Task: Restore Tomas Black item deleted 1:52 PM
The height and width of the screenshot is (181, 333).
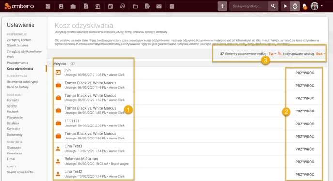Action: (x=304, y=98)
